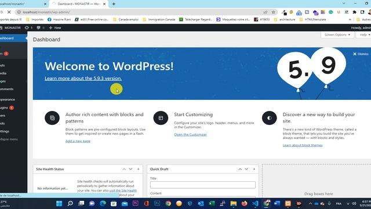371x209 pixels.
Task: Open Visual Studio Code from taskbar
Action: [255, 203]
